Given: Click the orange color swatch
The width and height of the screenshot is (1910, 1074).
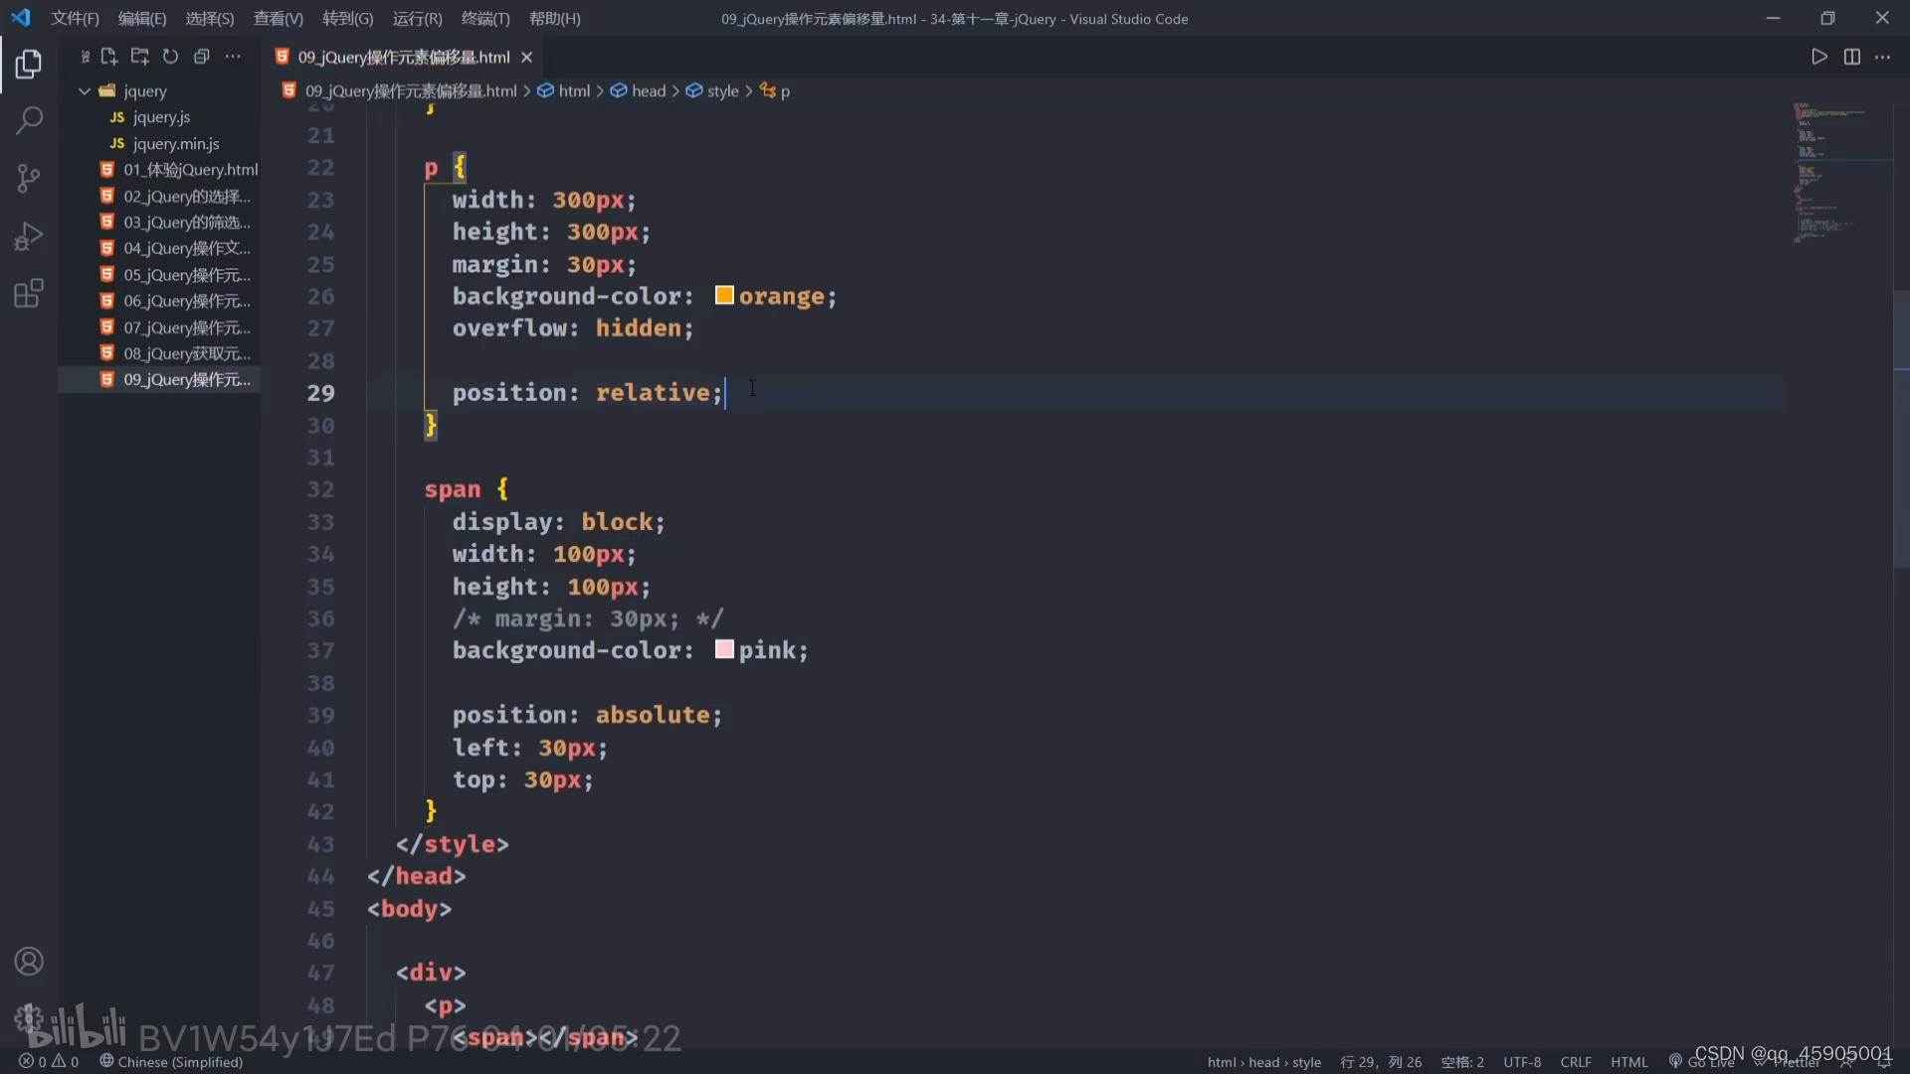Looking at the screenshot, I should click(724, 295).
